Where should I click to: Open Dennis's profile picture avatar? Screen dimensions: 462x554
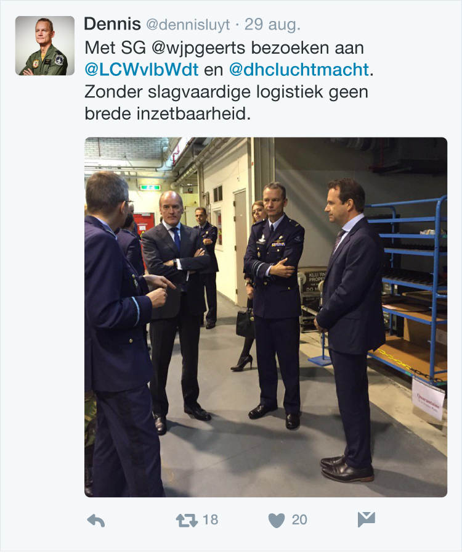coord(45,46)
